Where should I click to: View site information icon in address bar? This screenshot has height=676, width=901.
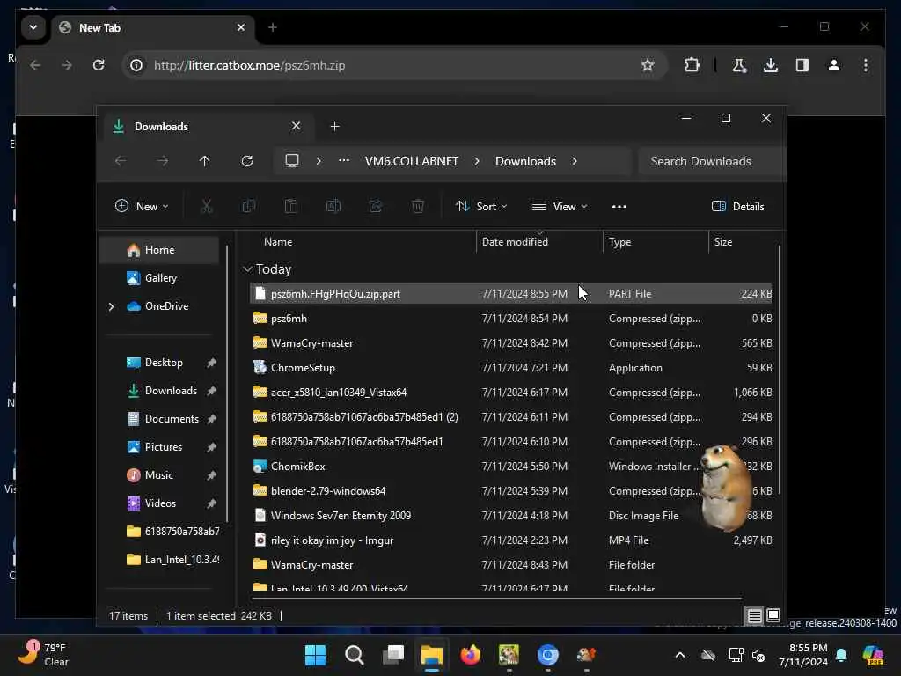tap(136, 65)
